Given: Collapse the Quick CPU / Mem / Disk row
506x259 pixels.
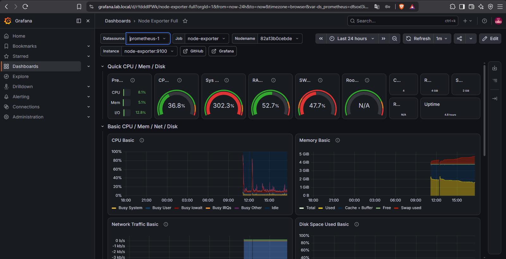Looking at the screenshot, I should click(103, 66).
